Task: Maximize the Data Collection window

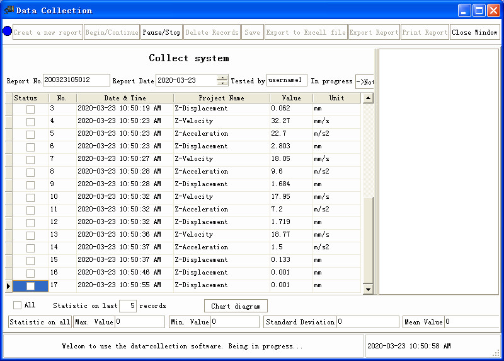Action: click(479, 11)
